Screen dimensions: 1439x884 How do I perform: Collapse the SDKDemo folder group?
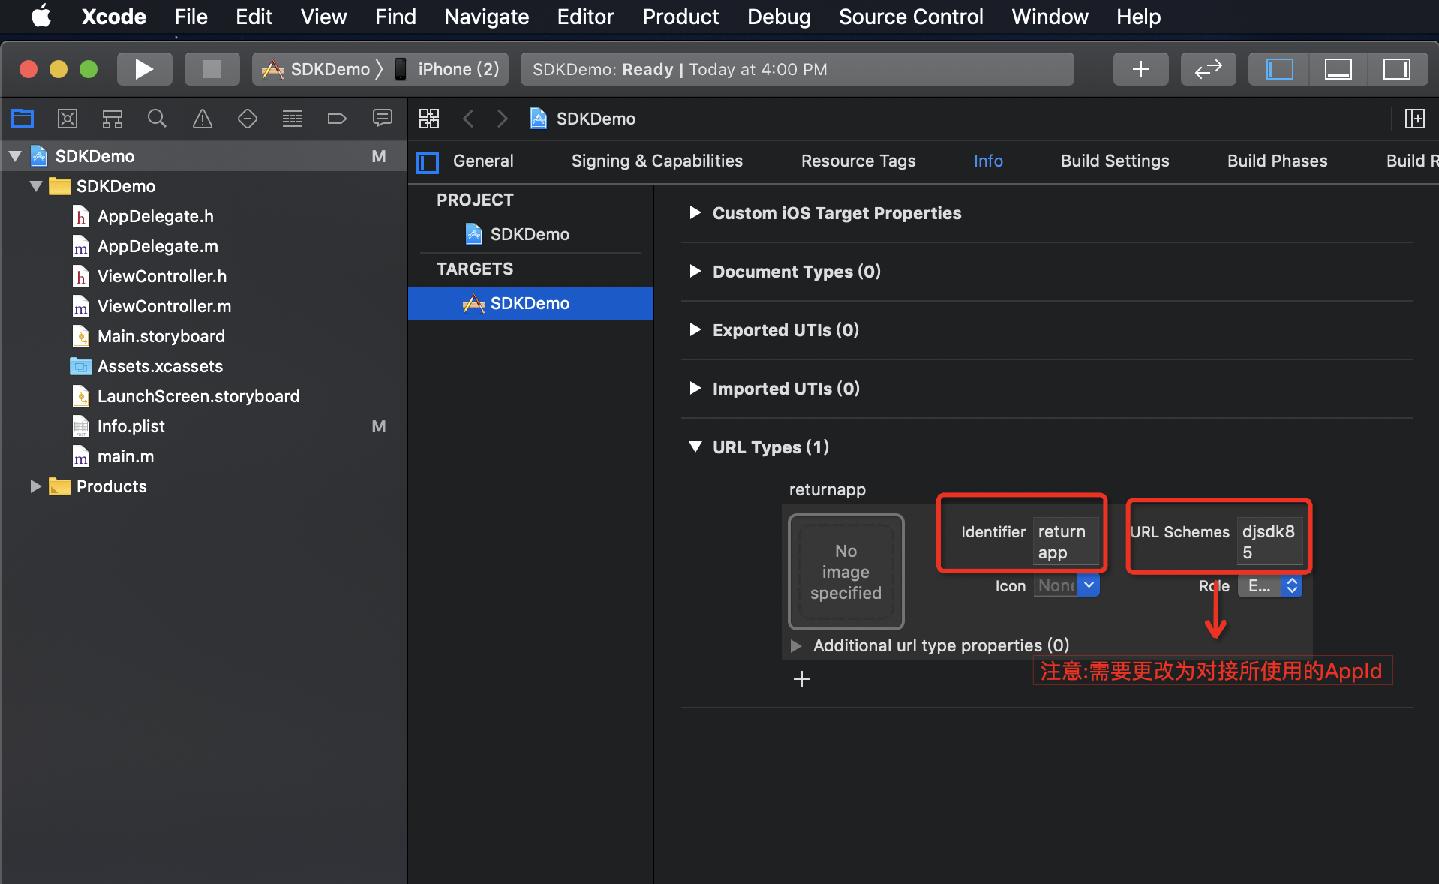pos(35,186)
